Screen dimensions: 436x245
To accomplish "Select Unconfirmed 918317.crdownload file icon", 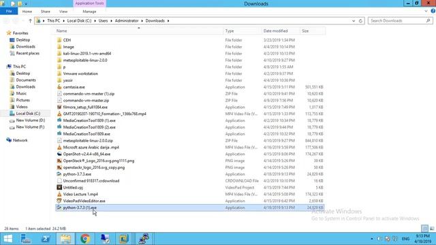I will [x=59, y=181].
